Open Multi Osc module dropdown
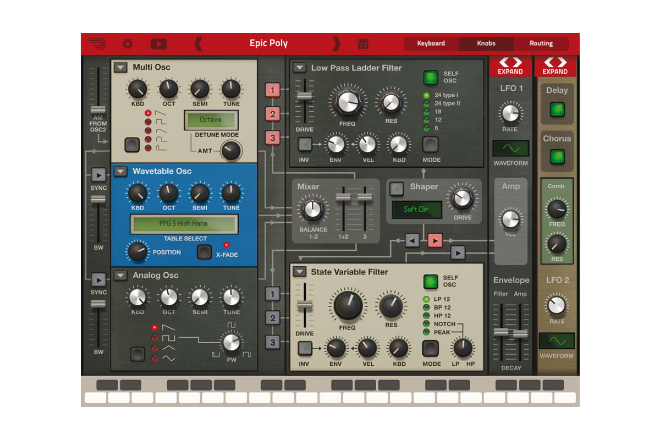The width and height of the screenshot is (660, 440). 120,67
